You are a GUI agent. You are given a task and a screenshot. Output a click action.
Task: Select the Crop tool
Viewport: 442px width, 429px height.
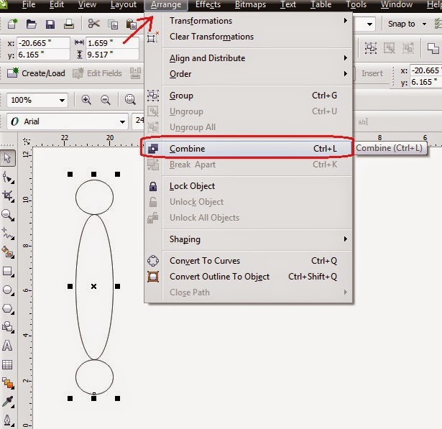point(8,196)
